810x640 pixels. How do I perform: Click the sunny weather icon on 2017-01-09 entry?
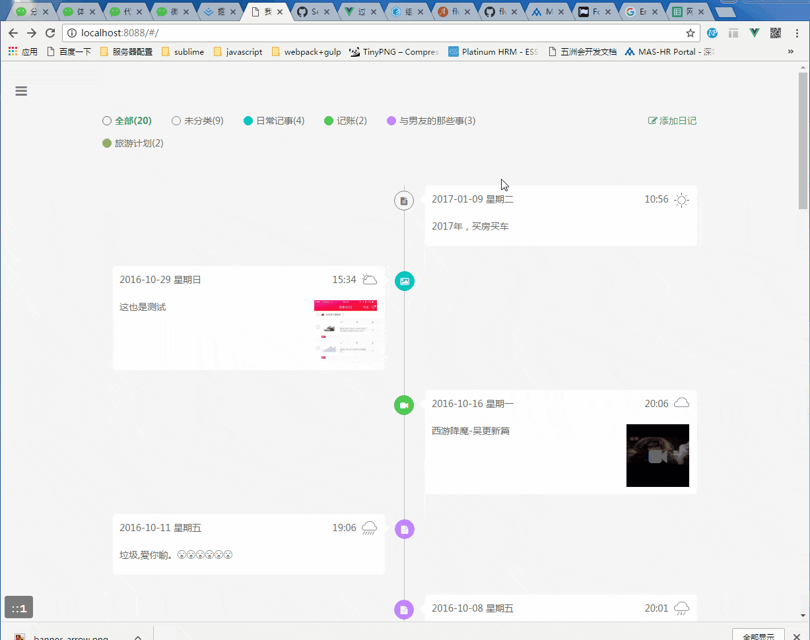682,200
